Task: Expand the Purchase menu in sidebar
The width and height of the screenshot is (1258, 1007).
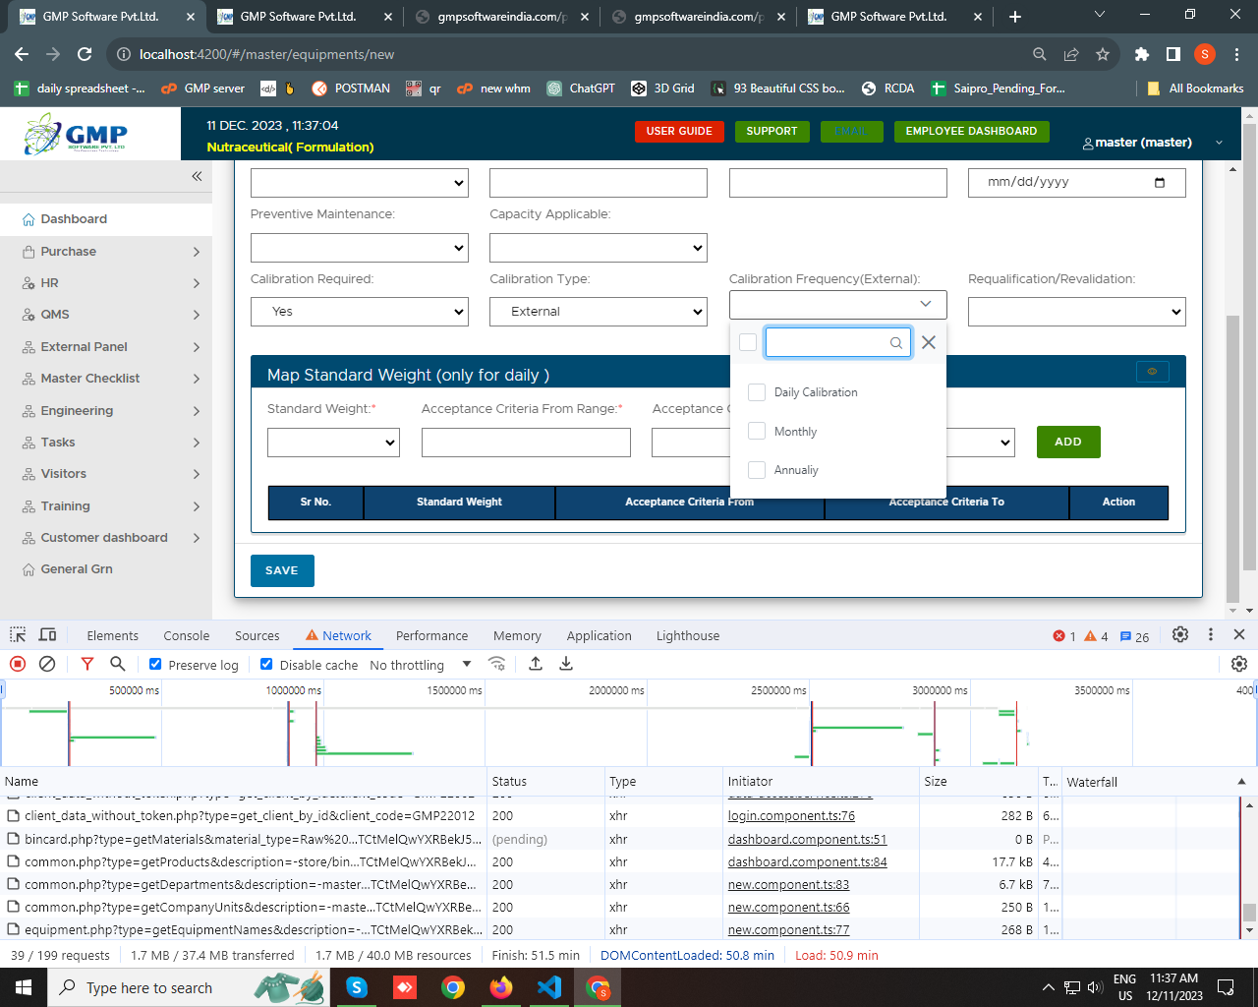Action: 108,252
